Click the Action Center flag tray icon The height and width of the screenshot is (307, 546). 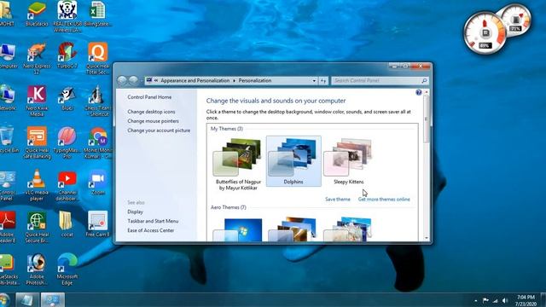pos(485,300)
